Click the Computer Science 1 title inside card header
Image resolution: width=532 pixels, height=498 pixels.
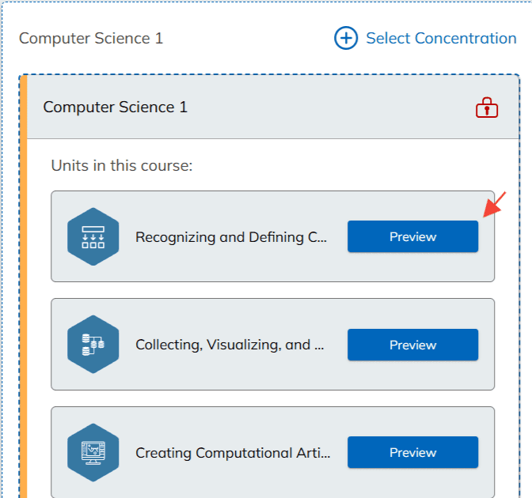[x=116, y=108]
